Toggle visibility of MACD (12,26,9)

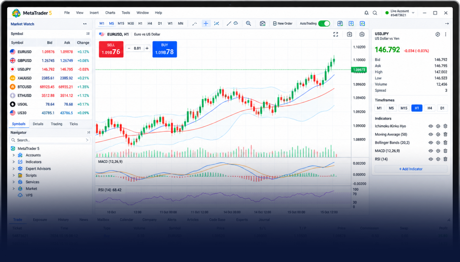431,151
